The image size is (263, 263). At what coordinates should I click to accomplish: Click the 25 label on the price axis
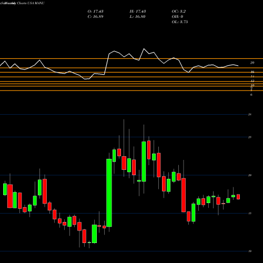pos(250,137)
